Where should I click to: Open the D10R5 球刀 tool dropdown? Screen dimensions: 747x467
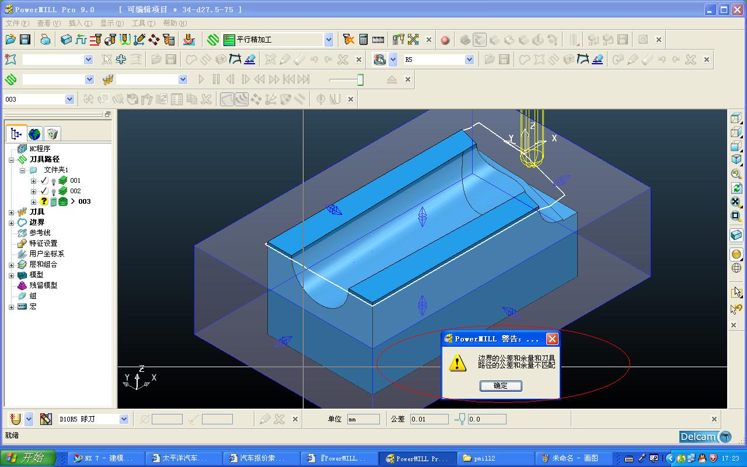(x=124, y=419)
